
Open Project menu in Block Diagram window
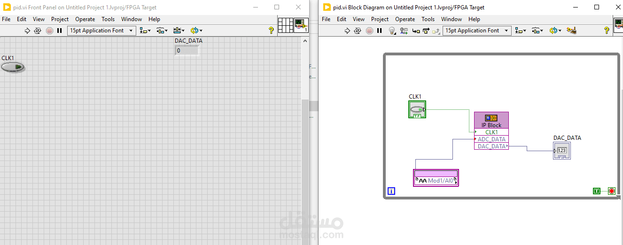click(380, 19)
